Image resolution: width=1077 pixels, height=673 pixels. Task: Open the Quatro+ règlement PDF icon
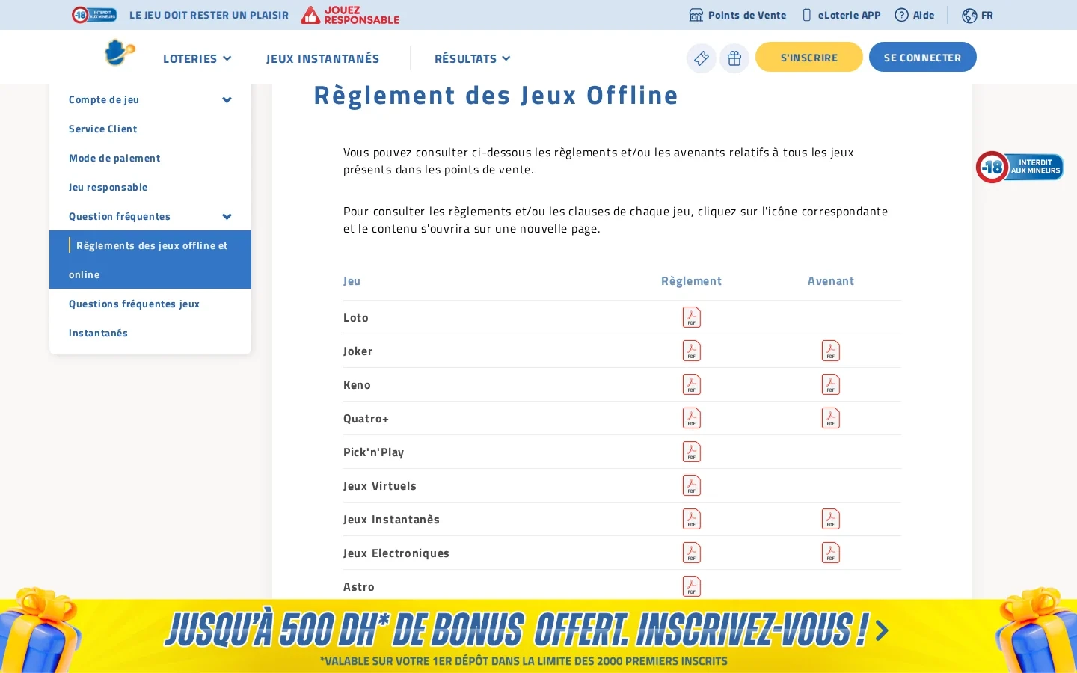tap(692, 418)
